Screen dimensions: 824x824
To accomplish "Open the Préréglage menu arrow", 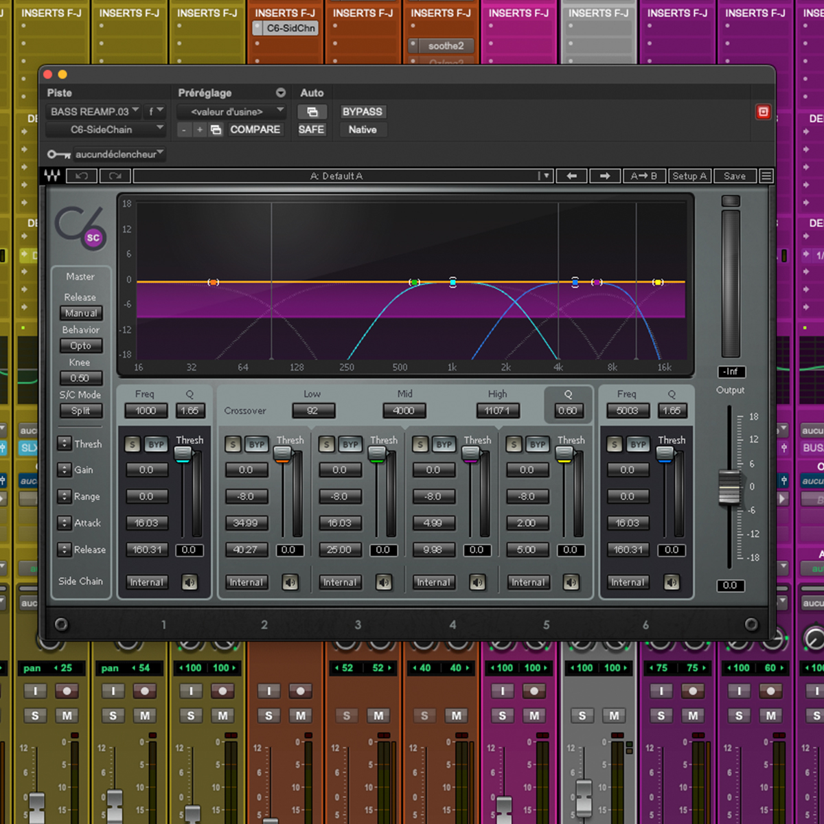I will tap(281, 93).
